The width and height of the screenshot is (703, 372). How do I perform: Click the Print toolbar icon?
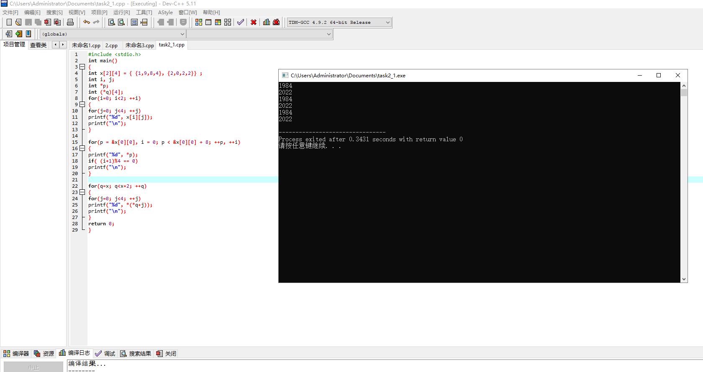pyautogui.click(x=70, y=22)
